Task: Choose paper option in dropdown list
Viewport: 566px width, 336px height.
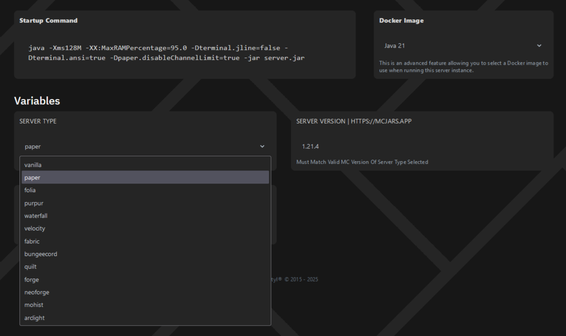Action: coord(145,177)
